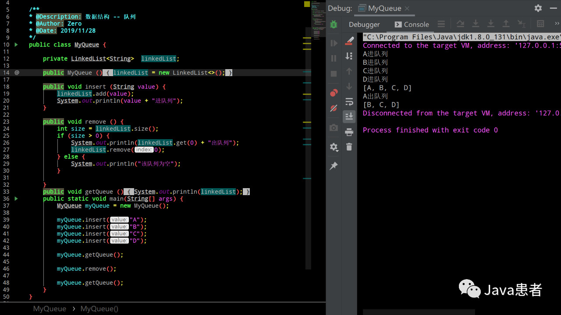Hide the Debug tool window
The width and height of the screenshot is (561, 315).
point(554,8)
